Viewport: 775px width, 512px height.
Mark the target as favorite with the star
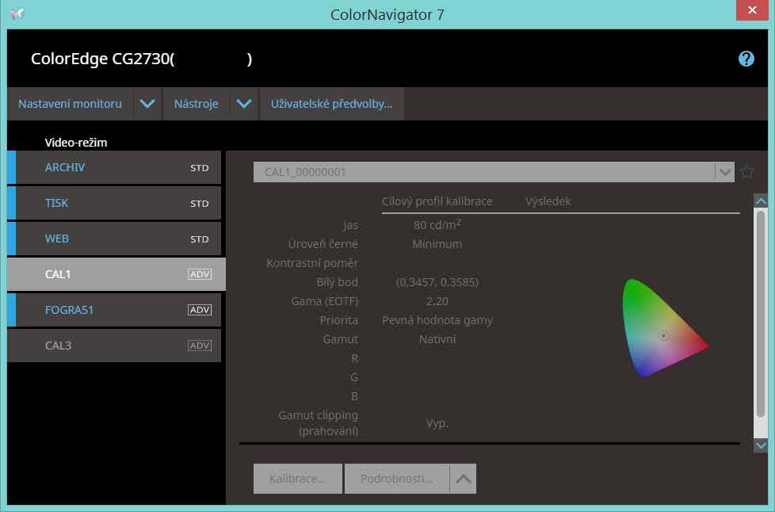[747, 172]
